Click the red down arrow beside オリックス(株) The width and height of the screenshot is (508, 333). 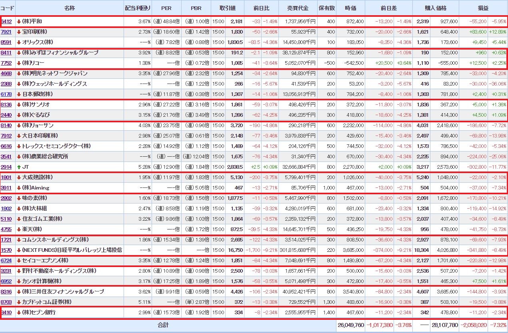[x=18, y=42]
